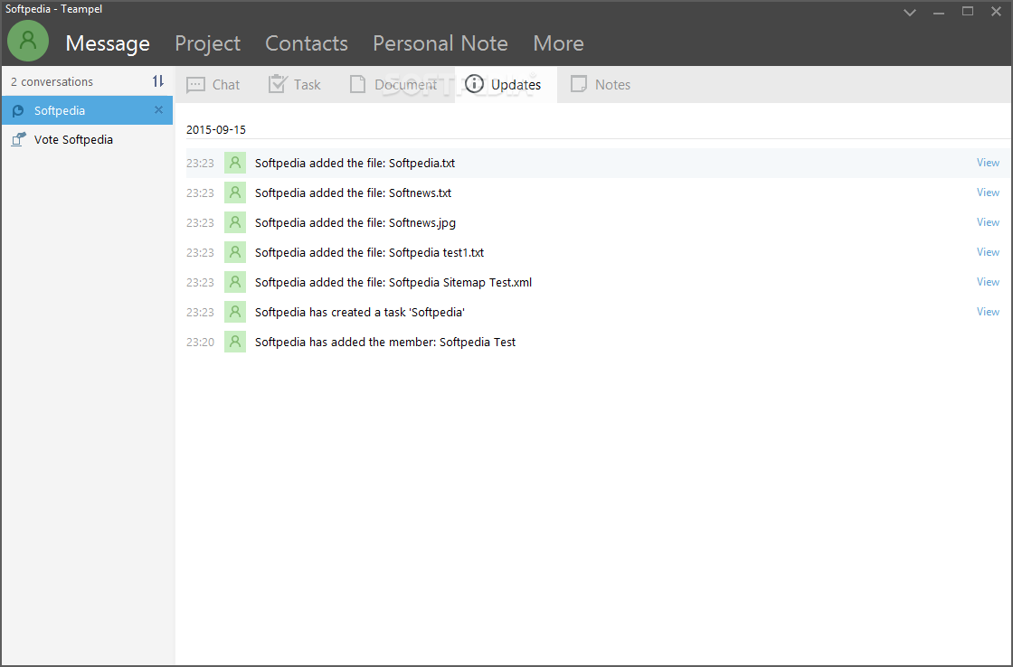Click 'Softpedia has added the member' text
1013x667 pixels.
point(385,342)
